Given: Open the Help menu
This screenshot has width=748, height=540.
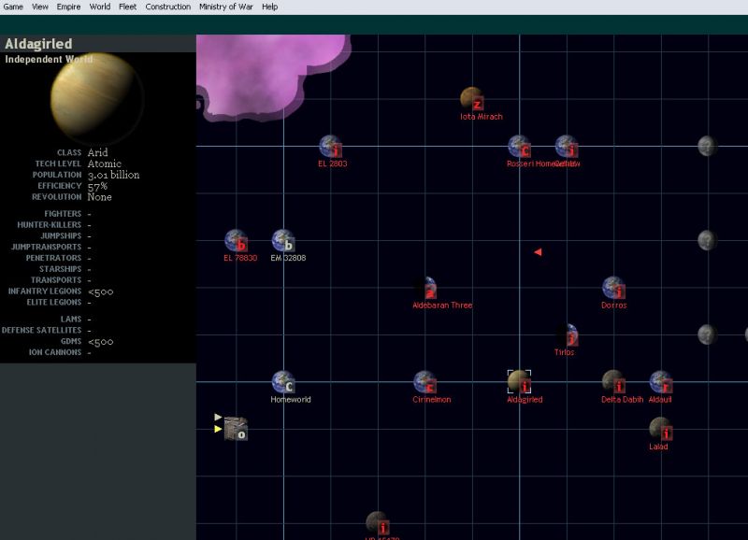Looking at the screenshot, I should 269,7.
